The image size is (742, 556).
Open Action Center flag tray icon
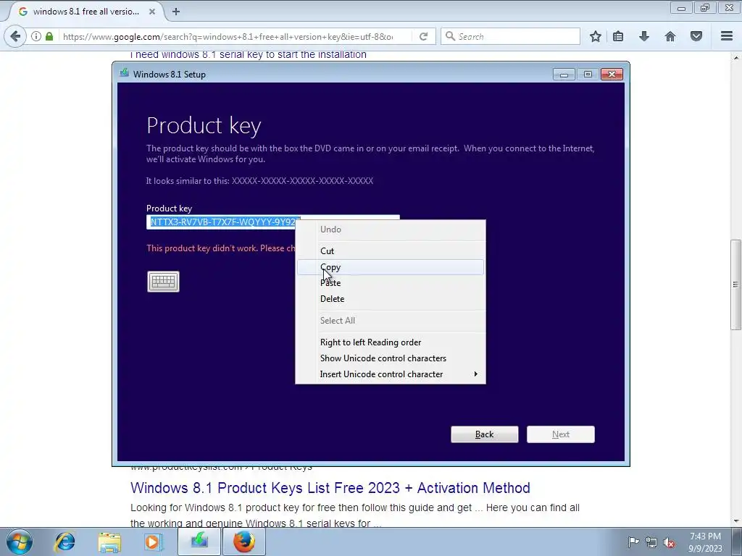coord(633,542)
